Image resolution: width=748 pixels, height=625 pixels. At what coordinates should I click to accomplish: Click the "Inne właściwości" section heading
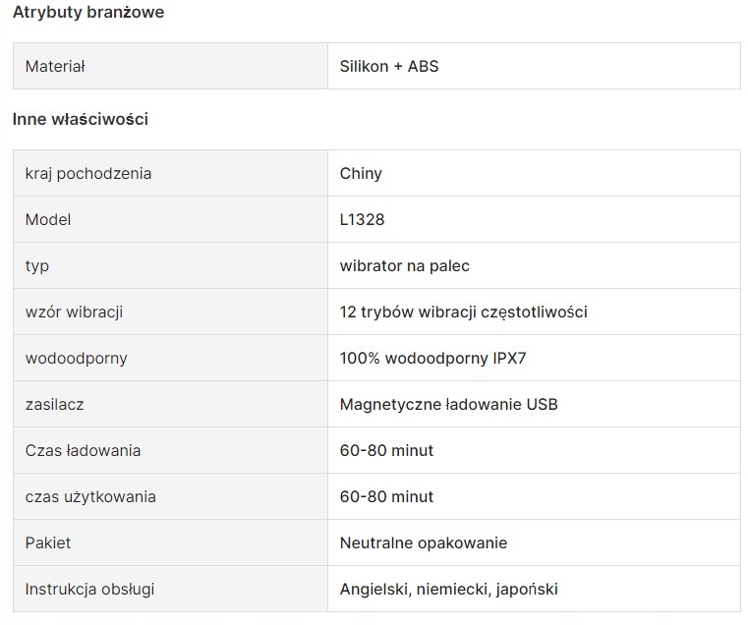tap(81, 119)
